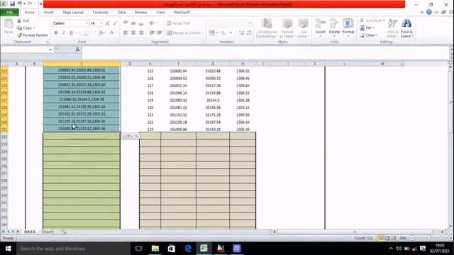Click the orientation text rotation icon

coord(152,23)
